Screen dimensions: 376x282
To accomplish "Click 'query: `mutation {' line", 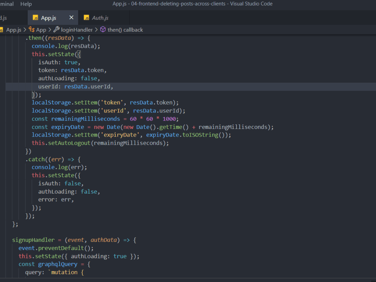I will (x=55, y=272).
